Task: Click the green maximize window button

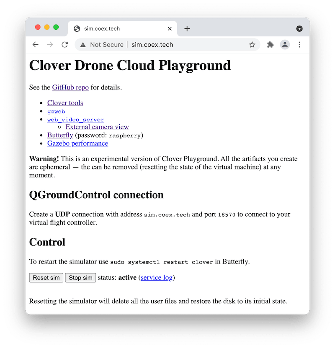Action: [x=56, y=27]
